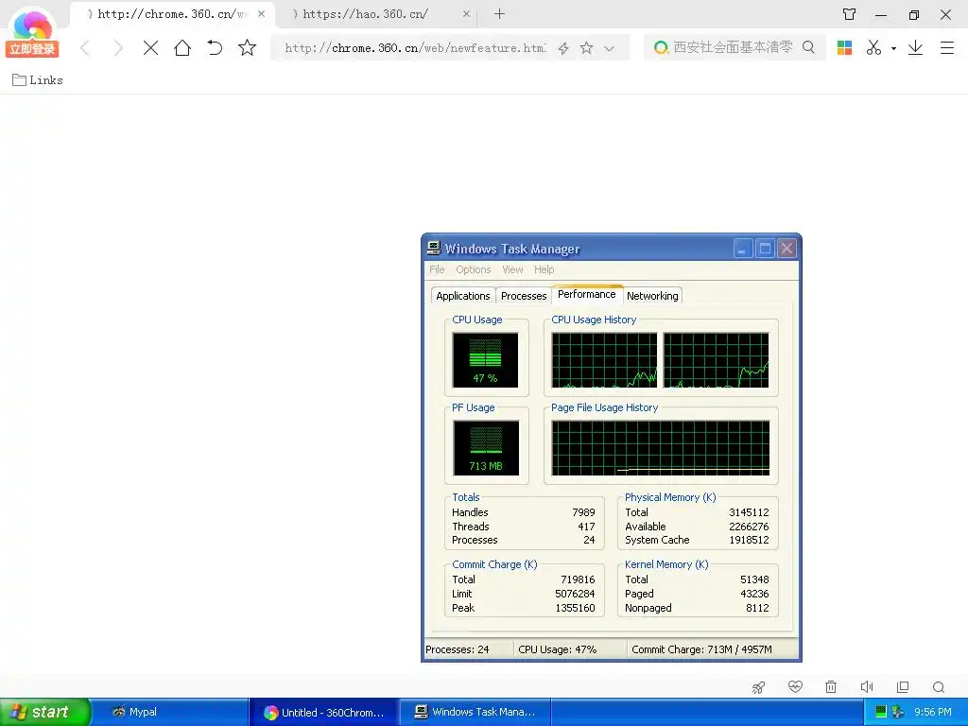
Task: Toggle the mute speaker icon
Action: 867,686
